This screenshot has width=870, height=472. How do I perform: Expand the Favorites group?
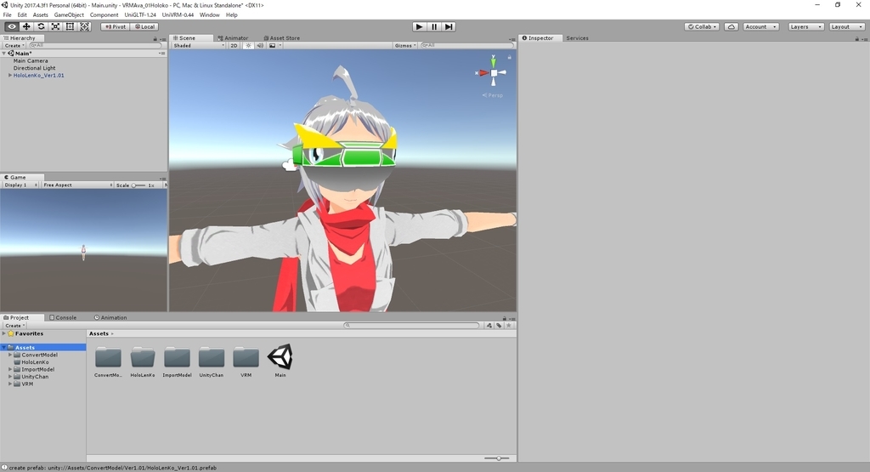[x=4, y=333]
